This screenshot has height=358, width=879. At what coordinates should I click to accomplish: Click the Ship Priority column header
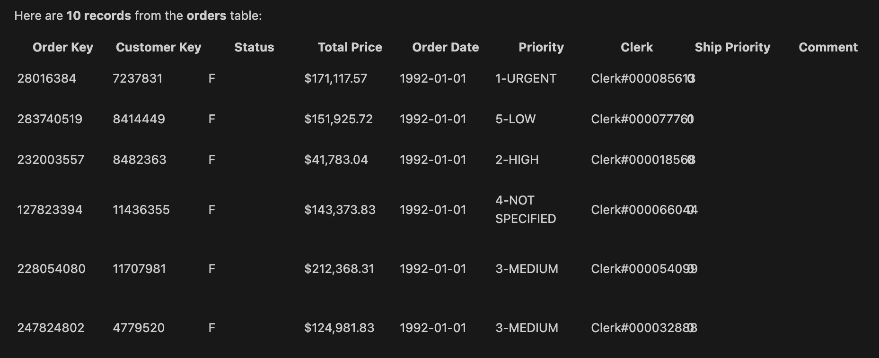pyautogui.click(x=732, y=47)
